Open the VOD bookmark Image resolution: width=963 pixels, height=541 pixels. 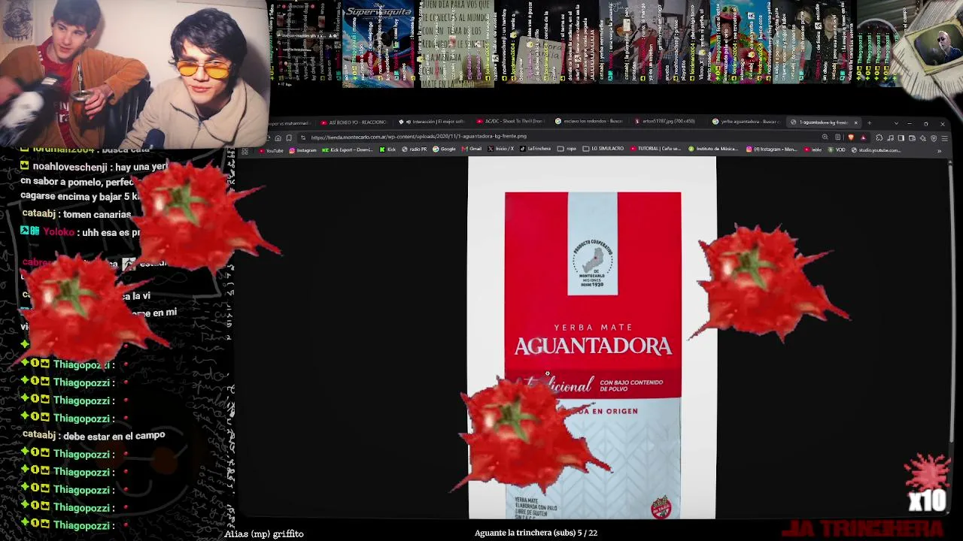[x=837, y=150]
